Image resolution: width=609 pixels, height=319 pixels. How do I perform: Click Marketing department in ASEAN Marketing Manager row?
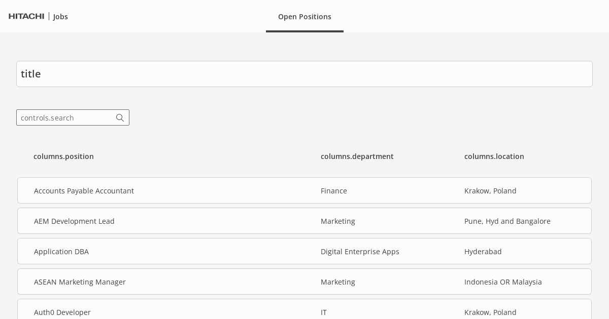(338, 282)
